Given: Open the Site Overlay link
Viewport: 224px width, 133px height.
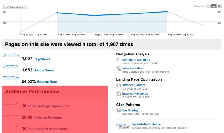Looking at the screenshot, I should (x=130, y=110).
